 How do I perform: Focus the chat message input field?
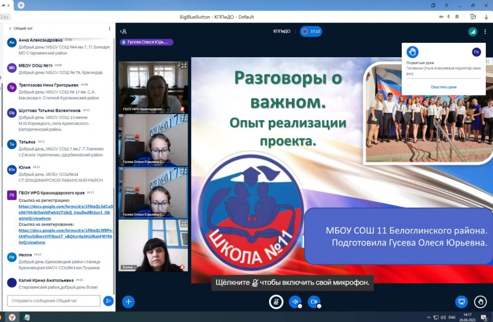click(54, 301)
